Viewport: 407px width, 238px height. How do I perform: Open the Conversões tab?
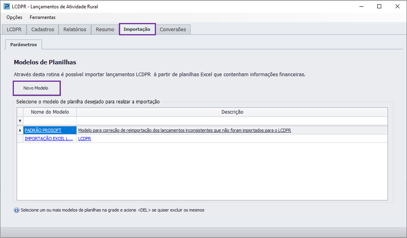click(173, 30)
